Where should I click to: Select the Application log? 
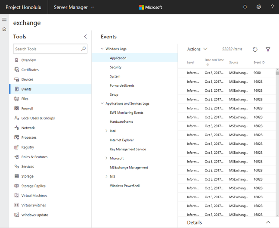(135, 58)
